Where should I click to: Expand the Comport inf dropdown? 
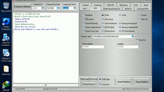[x=42, y=8]
